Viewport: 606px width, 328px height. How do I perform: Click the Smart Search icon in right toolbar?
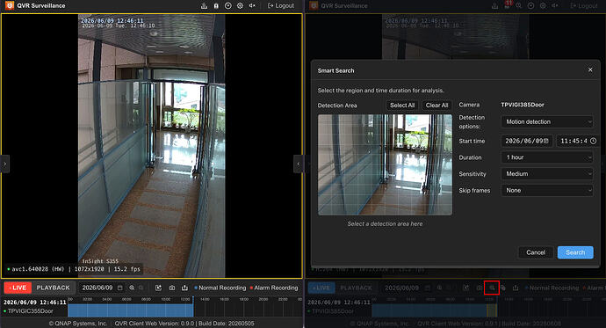[492, 288]
